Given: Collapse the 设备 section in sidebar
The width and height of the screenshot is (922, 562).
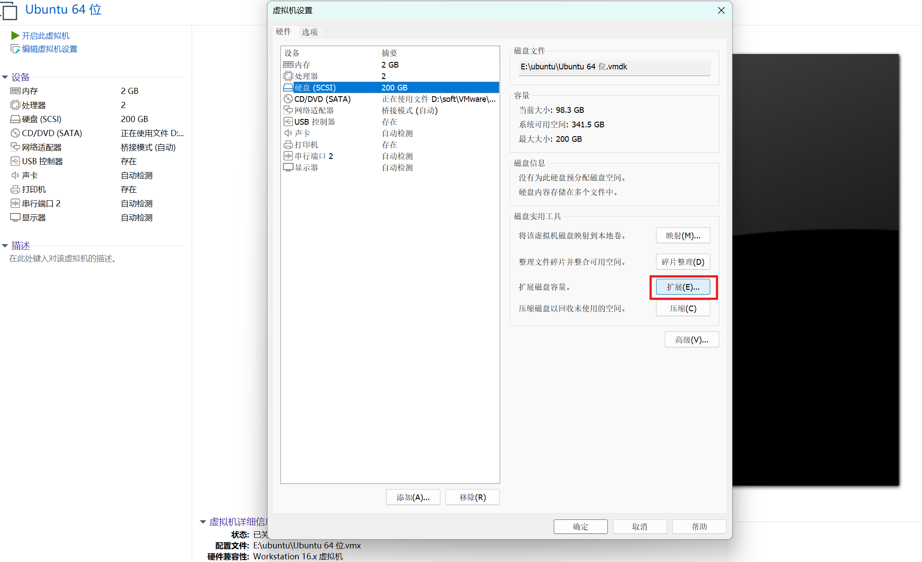Looking at the screenshot, I should [x=5, y=77].
